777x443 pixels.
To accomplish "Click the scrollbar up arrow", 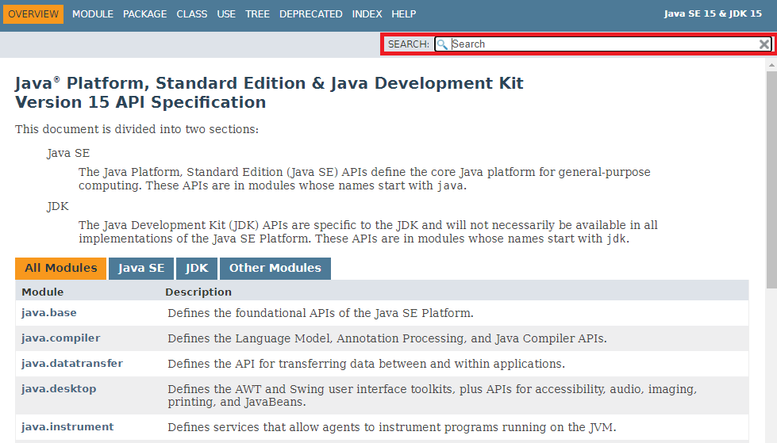I will click(x=771, y=65).
